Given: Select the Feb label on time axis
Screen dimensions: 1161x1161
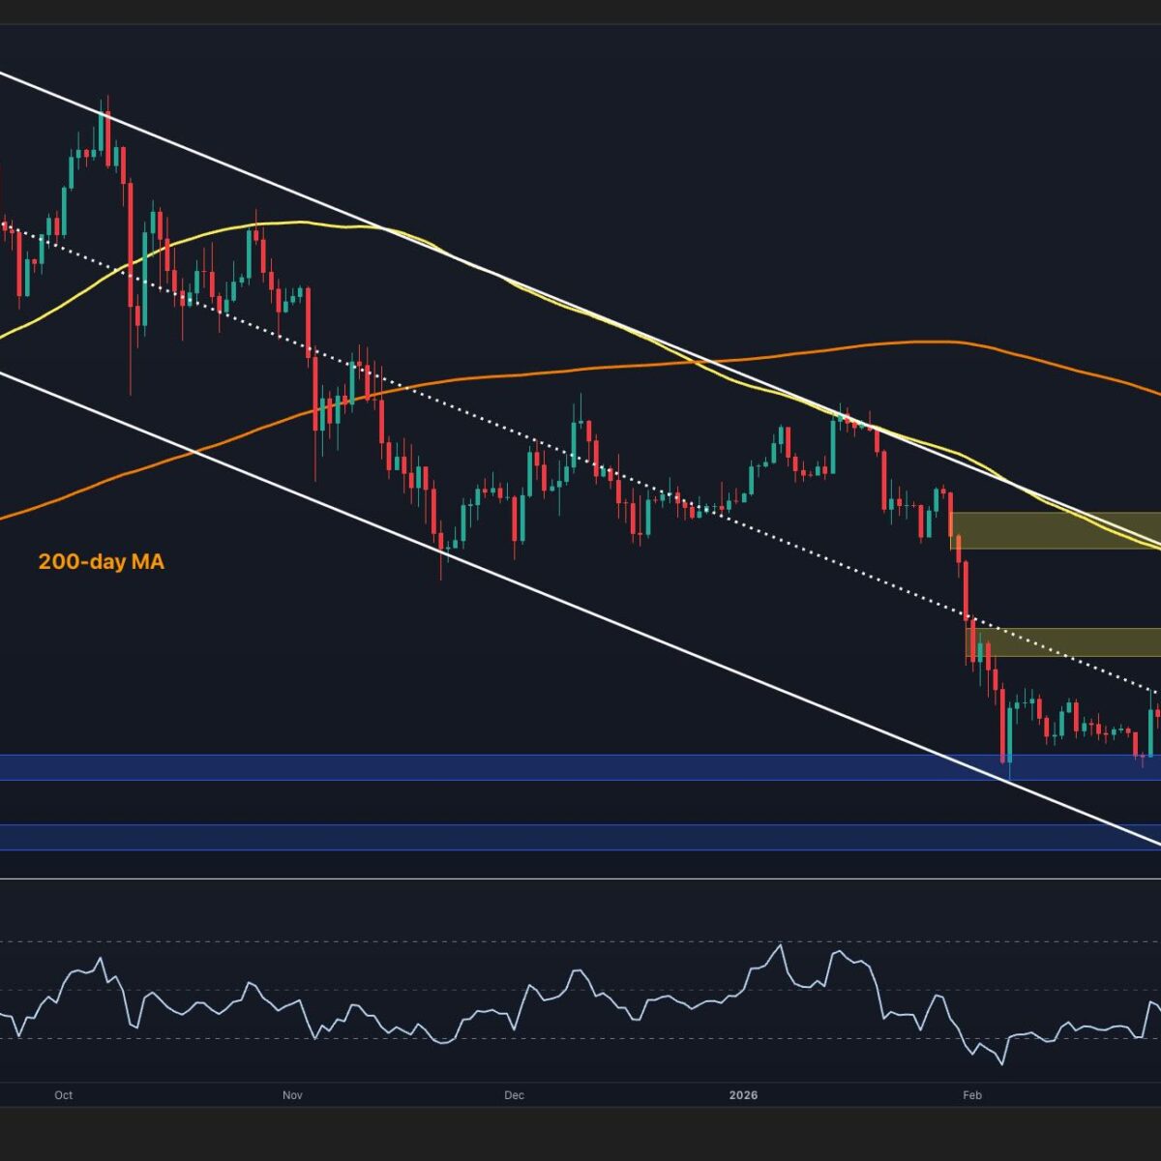Looking at the screenshot, I should click(x=972, y=1095).
